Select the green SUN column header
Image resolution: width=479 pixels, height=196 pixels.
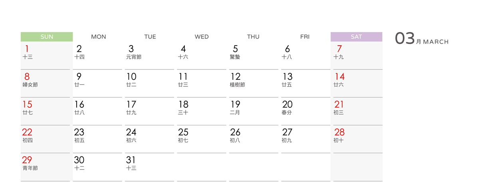(x=47, y=37)
